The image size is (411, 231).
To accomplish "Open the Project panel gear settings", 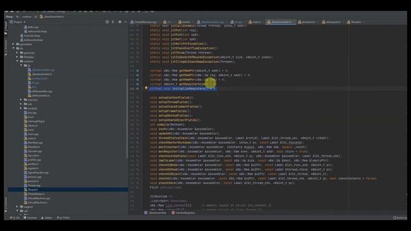I will click(120, 22).
